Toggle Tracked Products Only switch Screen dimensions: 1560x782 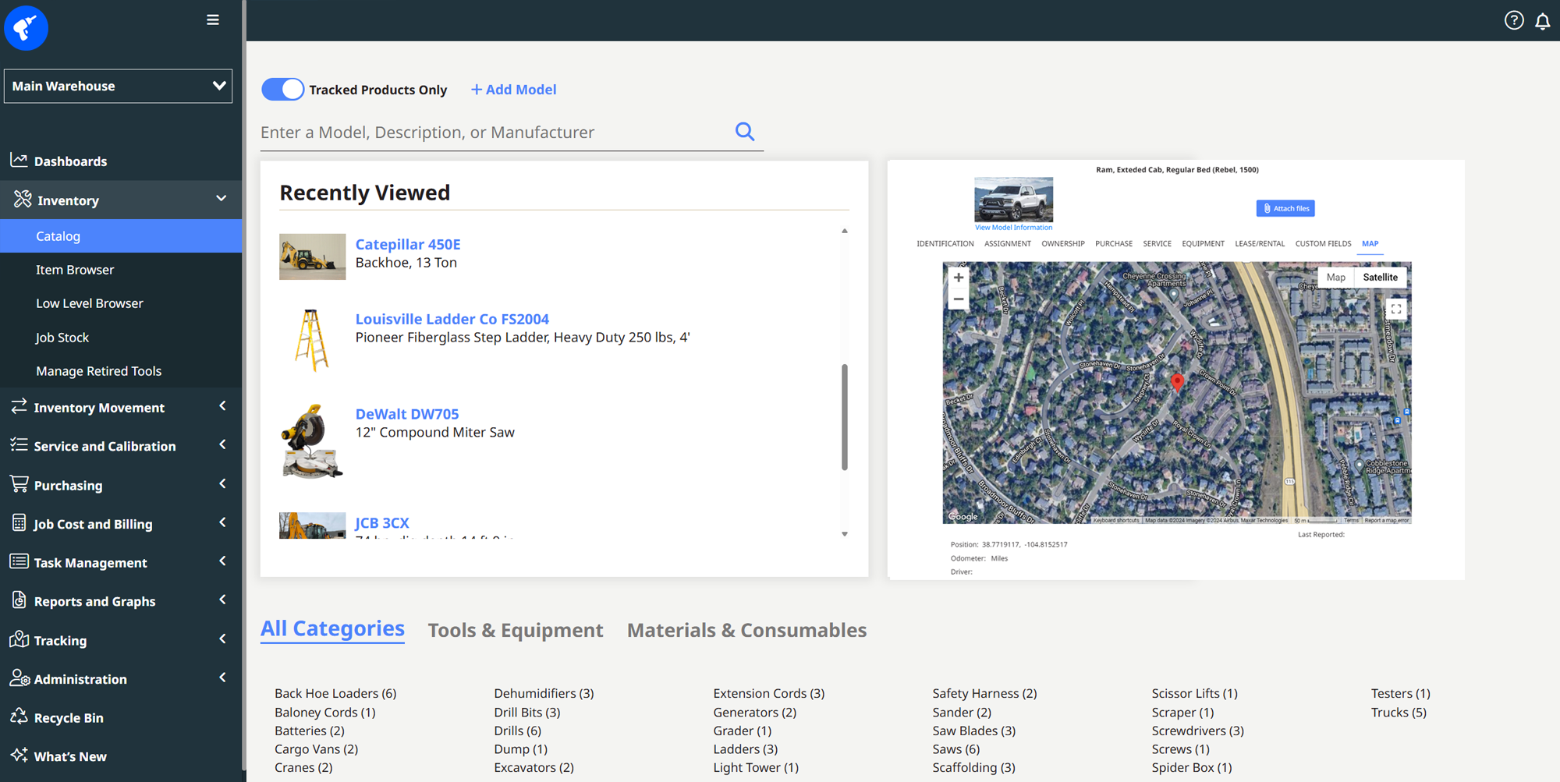pos(282,90)
